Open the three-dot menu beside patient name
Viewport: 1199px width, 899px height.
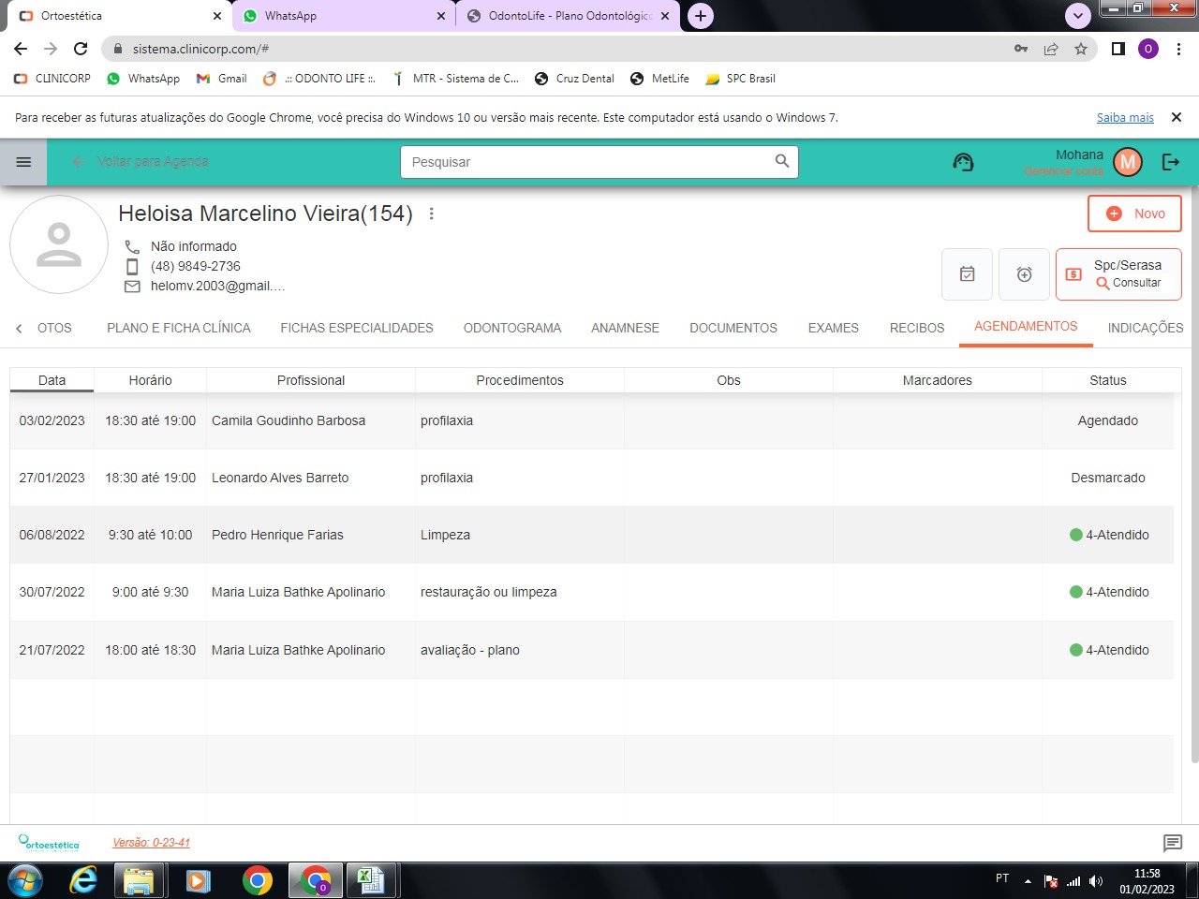(432, 214)
